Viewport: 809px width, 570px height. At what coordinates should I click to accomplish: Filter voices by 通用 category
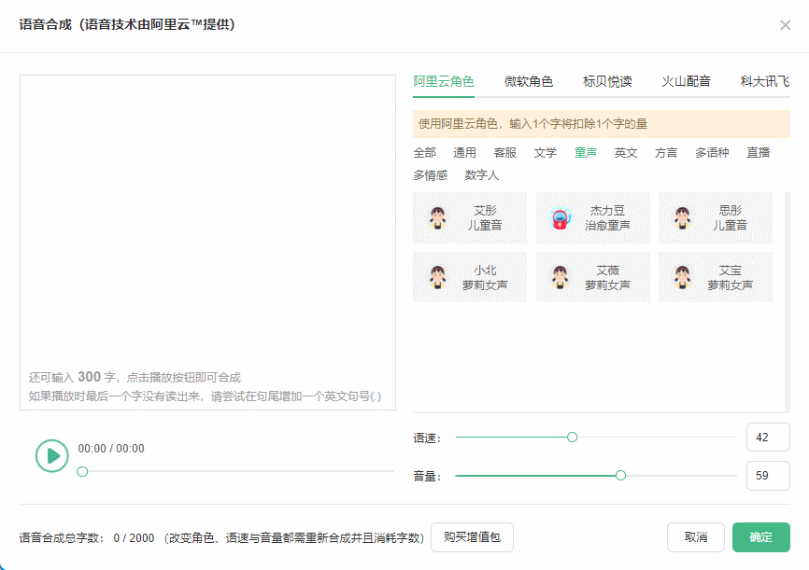click(x=465, y=153)
